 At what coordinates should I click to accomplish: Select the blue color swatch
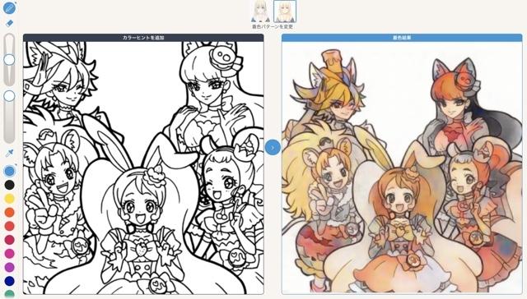click(x=9, y=171)
